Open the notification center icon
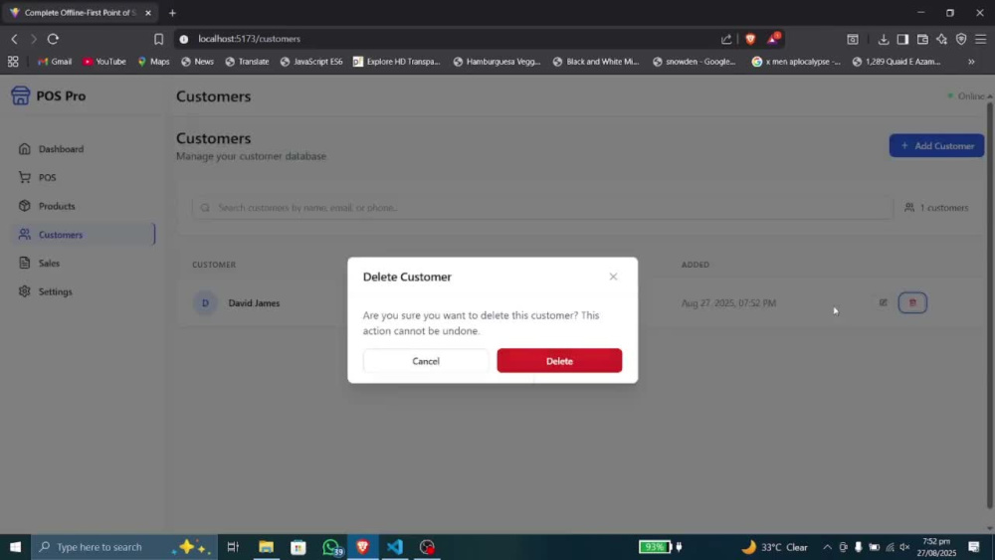The width and height of the screenshot is (995, 560). tap(974, 547)
